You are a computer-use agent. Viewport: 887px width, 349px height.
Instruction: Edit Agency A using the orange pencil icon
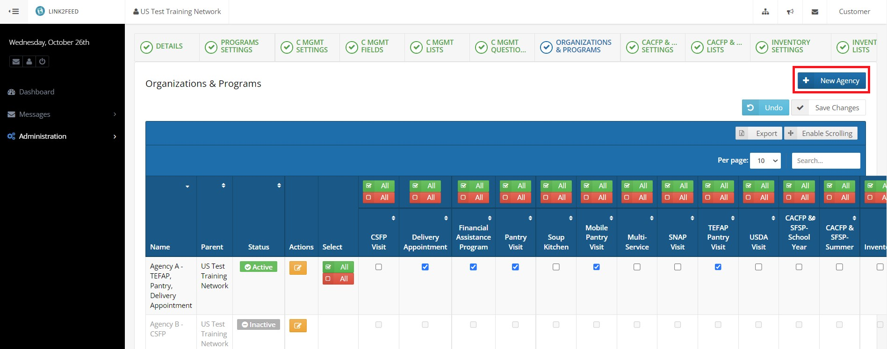298,268
